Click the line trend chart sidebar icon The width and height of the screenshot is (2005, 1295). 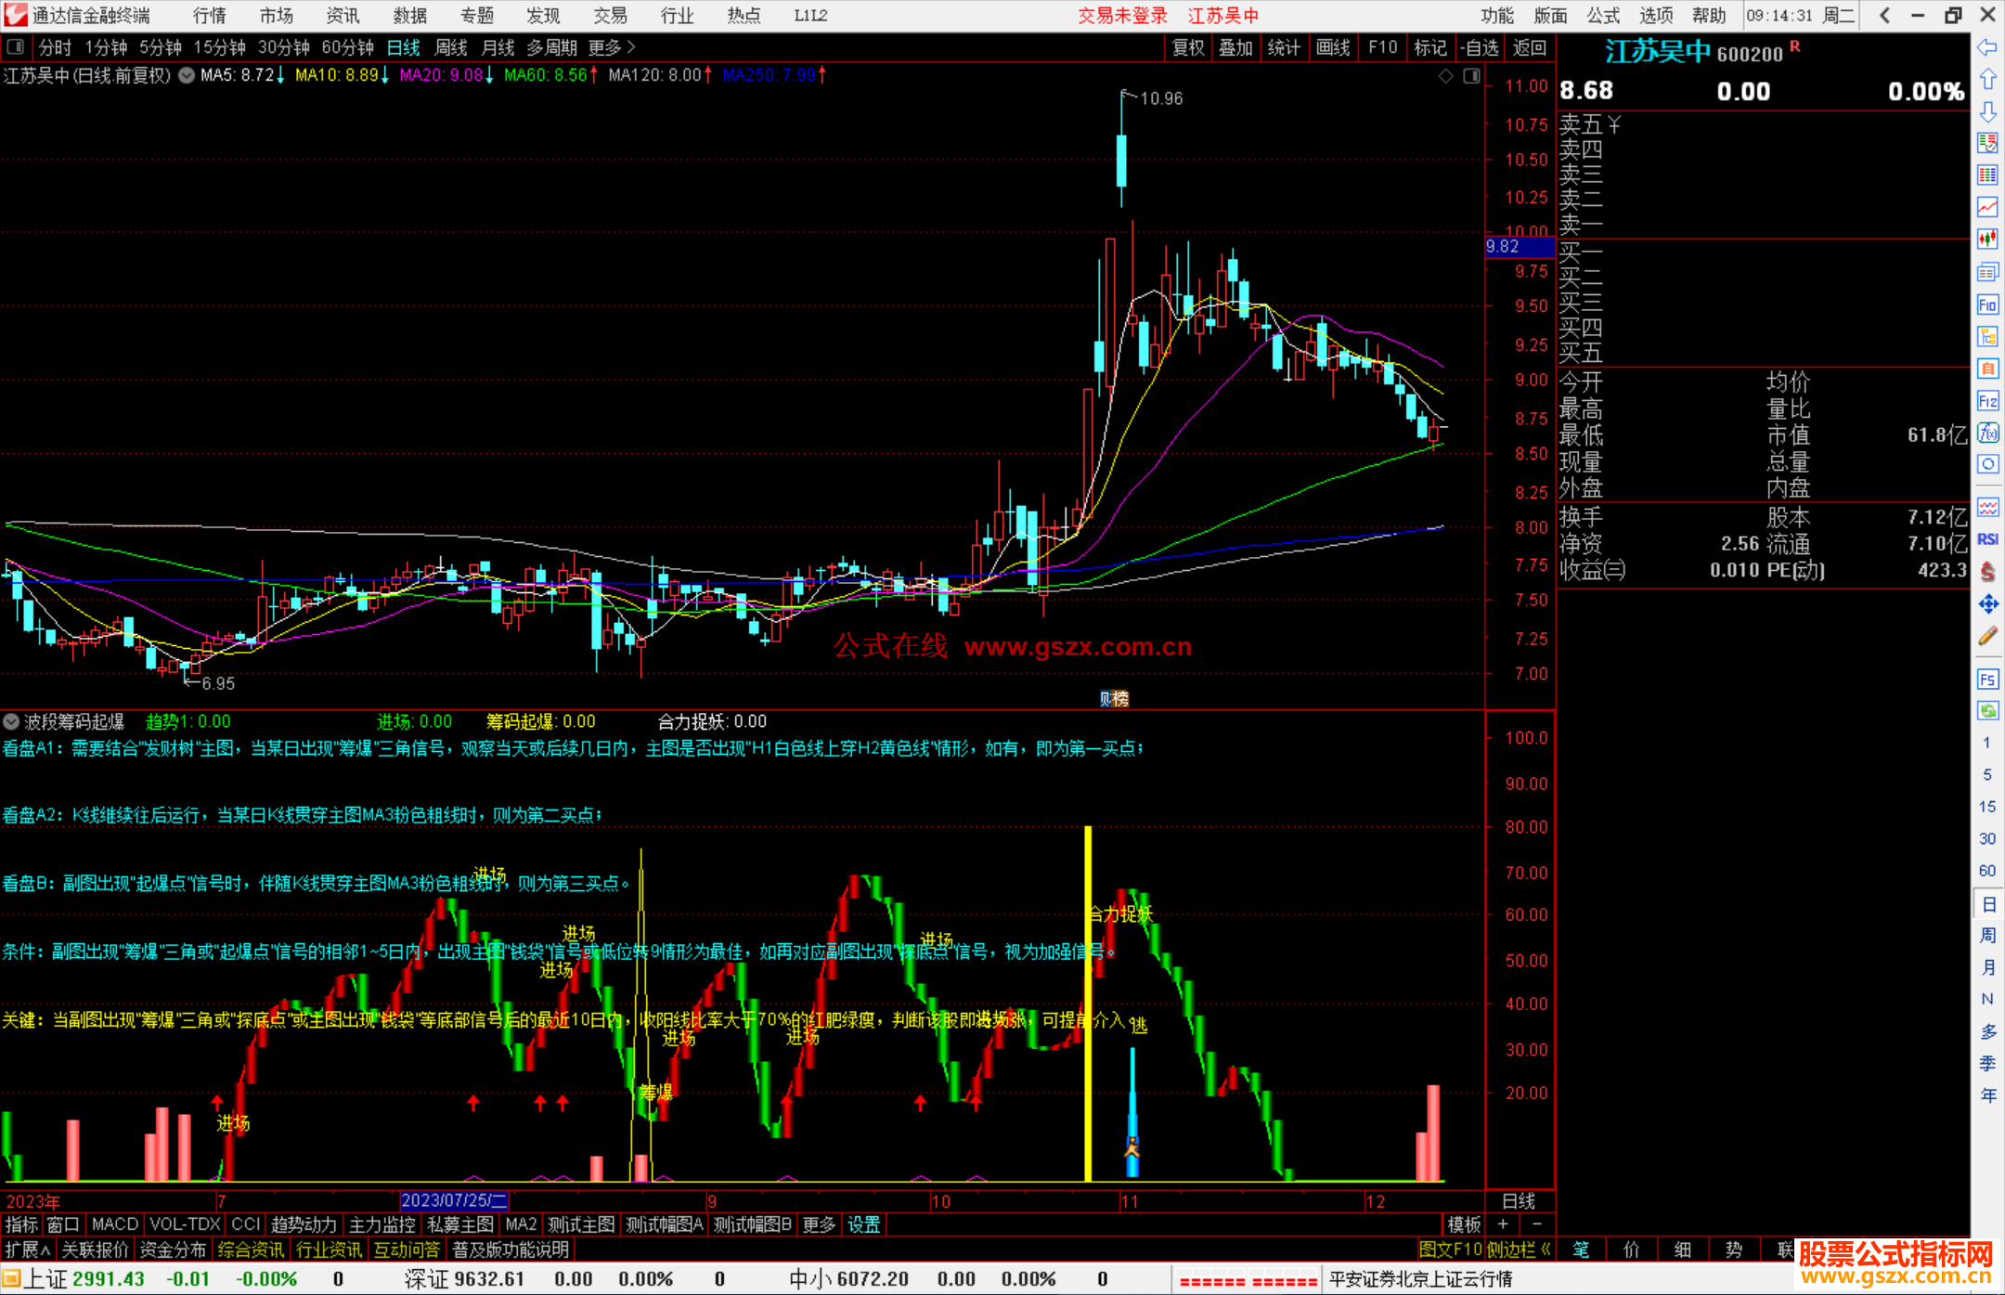point(1987,206)
